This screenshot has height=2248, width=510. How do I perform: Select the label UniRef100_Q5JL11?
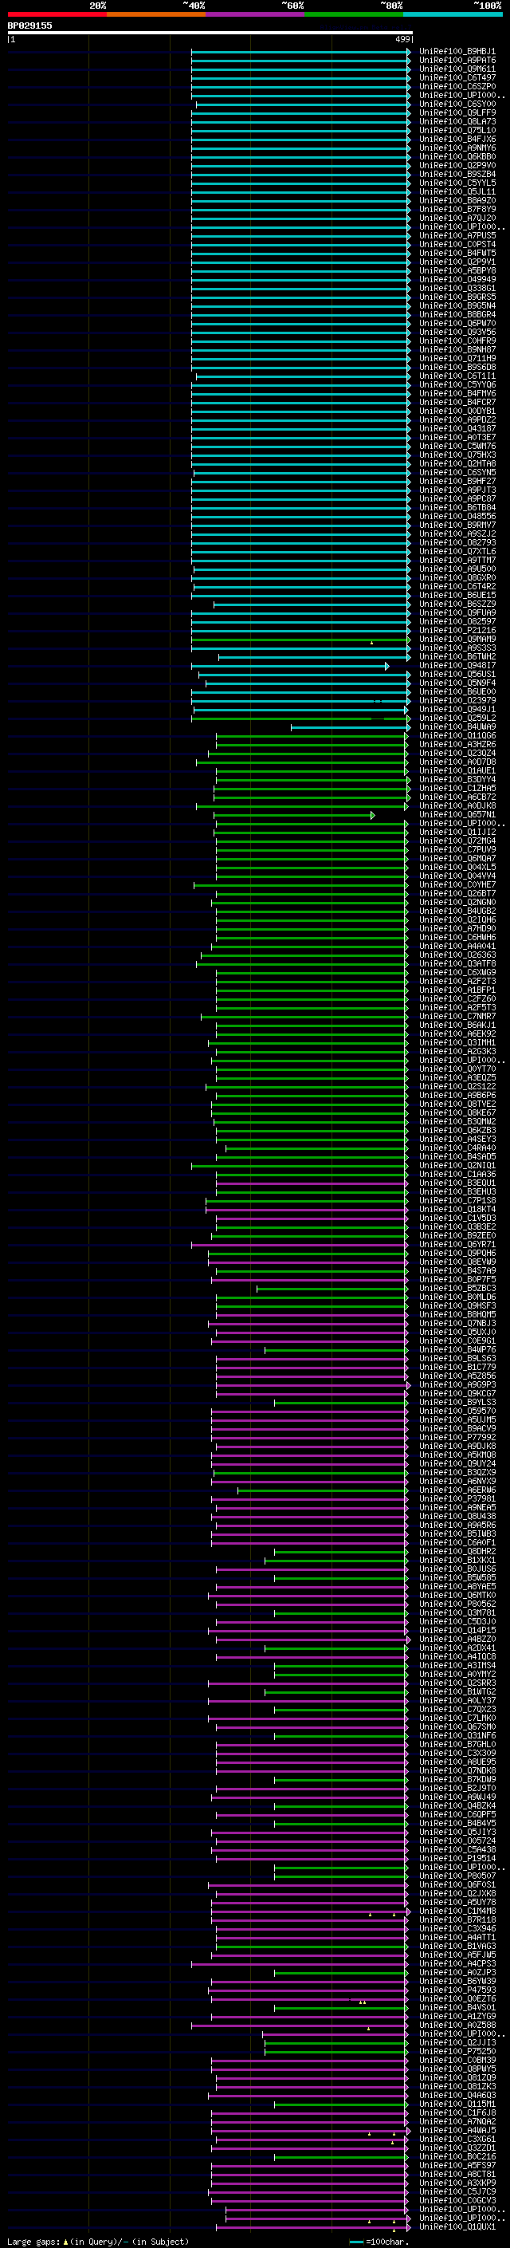(457, 191)
